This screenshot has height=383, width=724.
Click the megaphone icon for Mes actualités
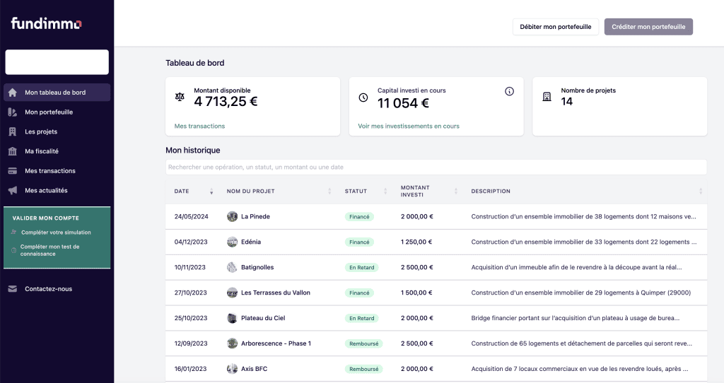pyautogui.click(x=12, y=191)
